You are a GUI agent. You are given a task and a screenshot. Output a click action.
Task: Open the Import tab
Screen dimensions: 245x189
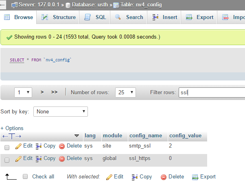[x=231, y=17]
